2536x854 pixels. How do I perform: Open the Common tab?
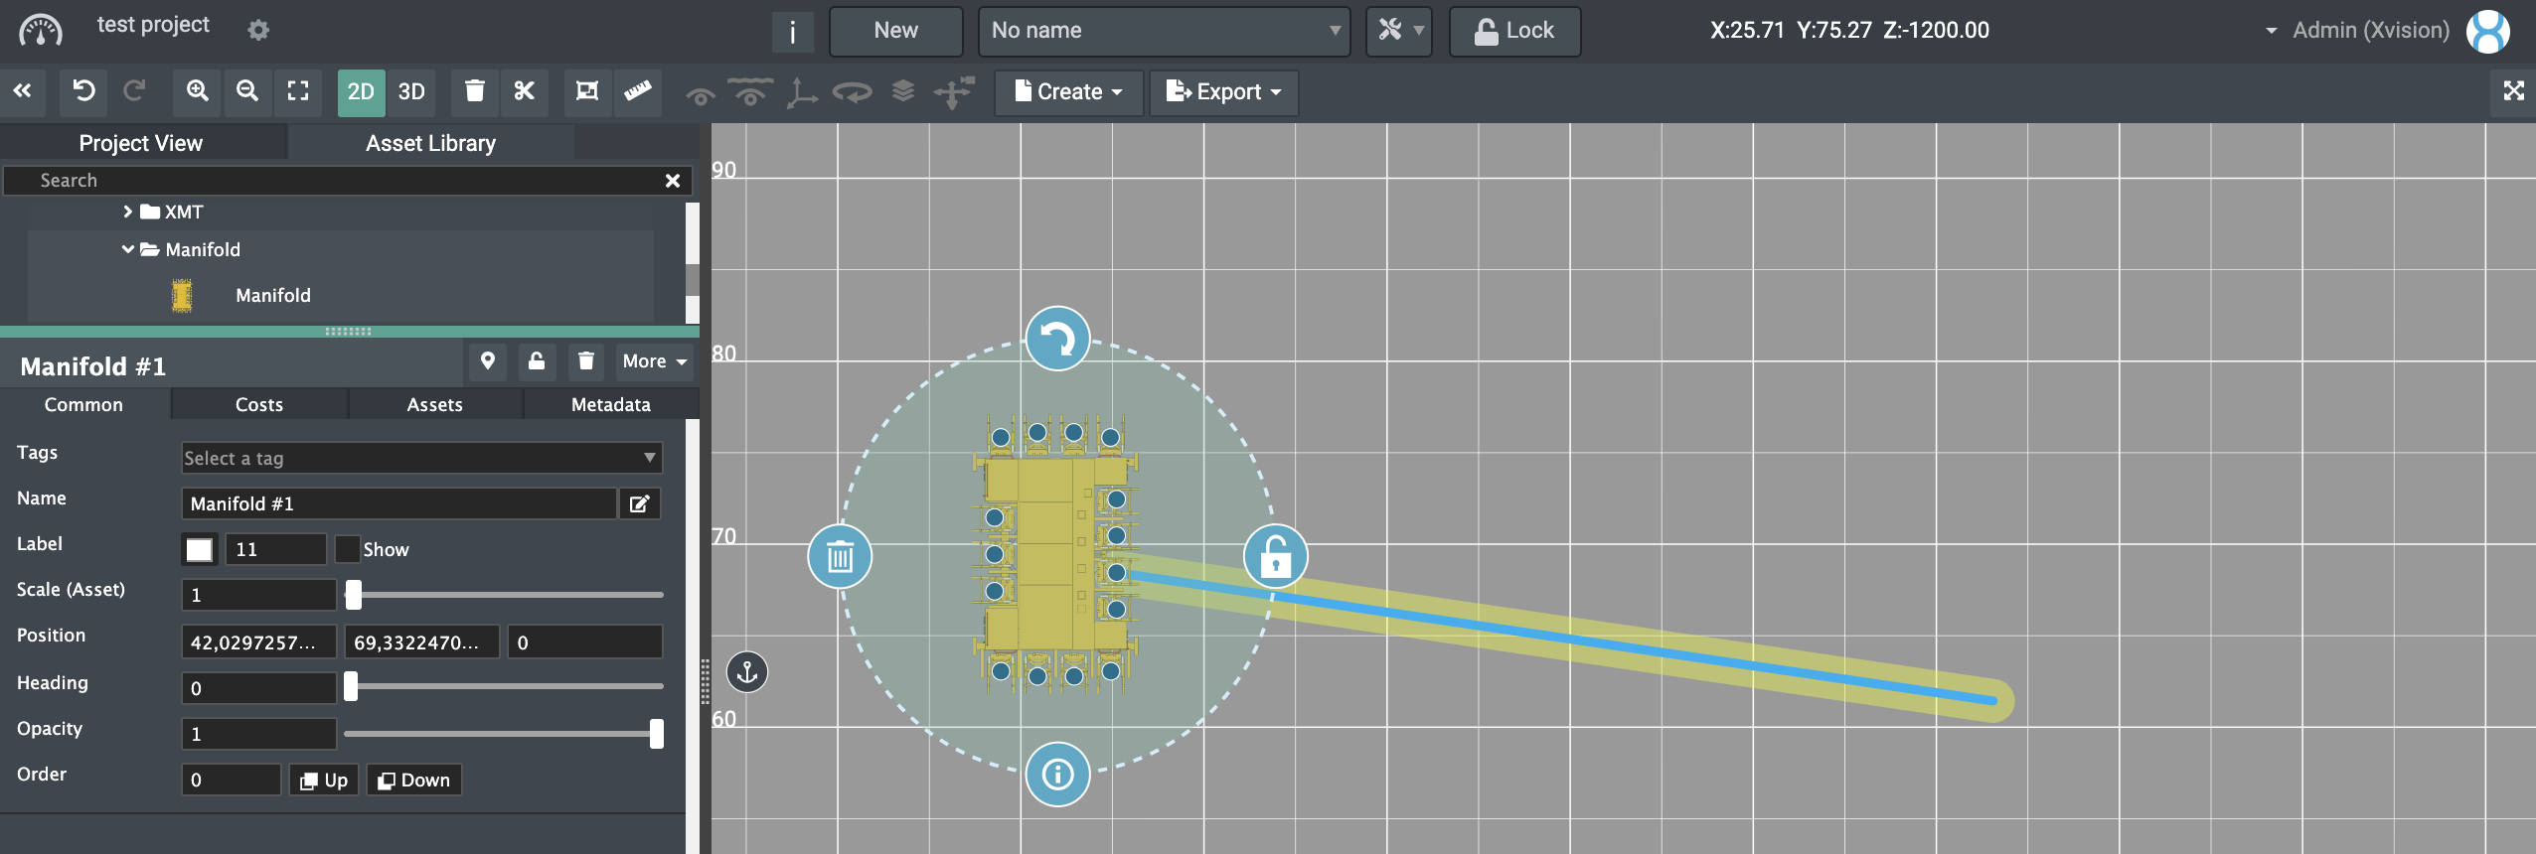tap(83, 404)
